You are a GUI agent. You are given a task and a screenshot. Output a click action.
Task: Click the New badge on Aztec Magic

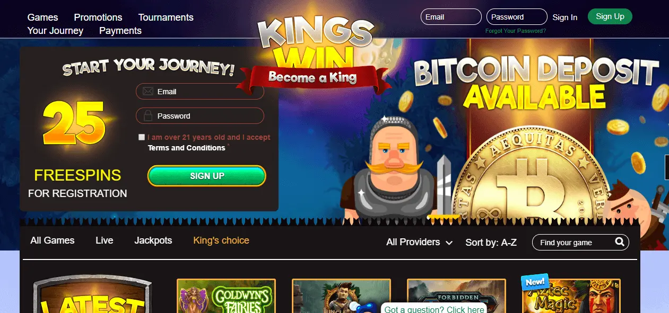click(534, 282)
